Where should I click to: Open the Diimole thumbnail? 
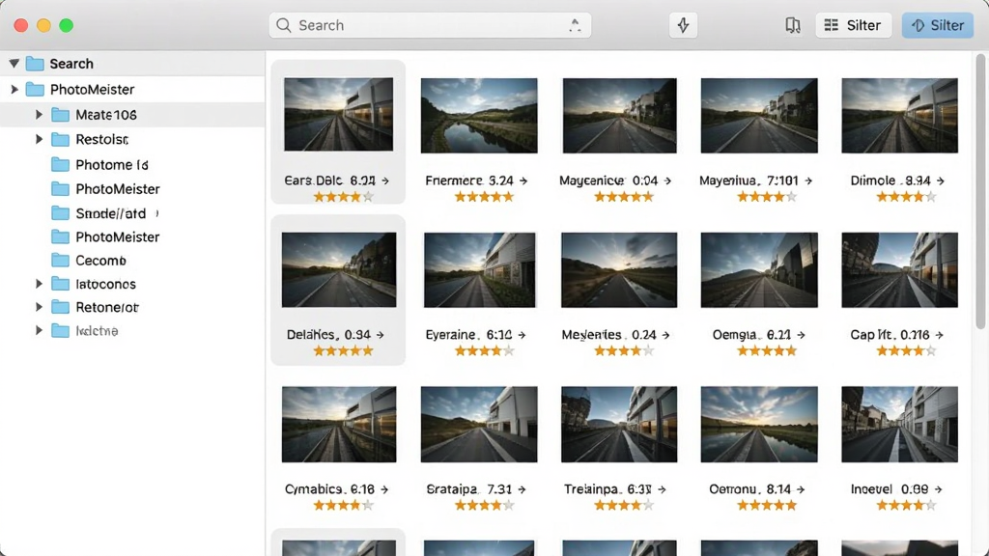point(899,116)
